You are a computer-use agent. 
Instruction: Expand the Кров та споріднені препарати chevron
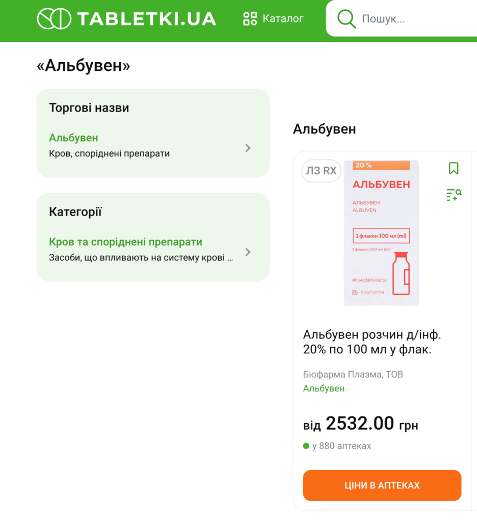pos(248,252)
